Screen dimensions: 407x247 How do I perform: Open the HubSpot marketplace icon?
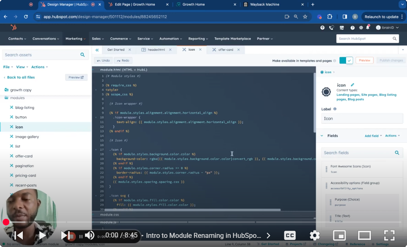pyautogui.click(x=342, y=27)
